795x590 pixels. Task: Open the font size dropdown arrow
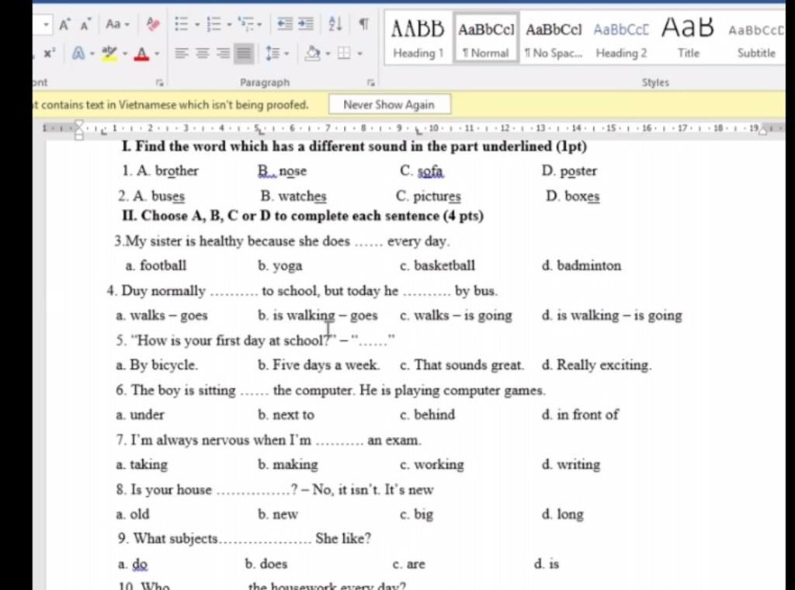coord(46,24)
